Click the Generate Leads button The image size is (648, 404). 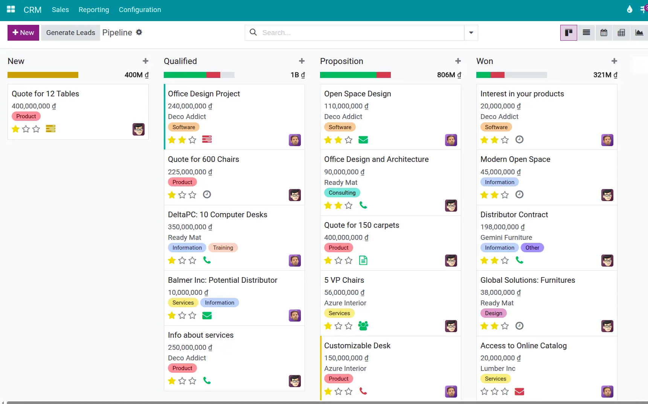point(70,33)
